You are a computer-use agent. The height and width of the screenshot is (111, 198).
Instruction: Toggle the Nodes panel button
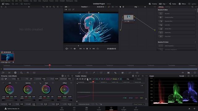(x=173, y=4)
